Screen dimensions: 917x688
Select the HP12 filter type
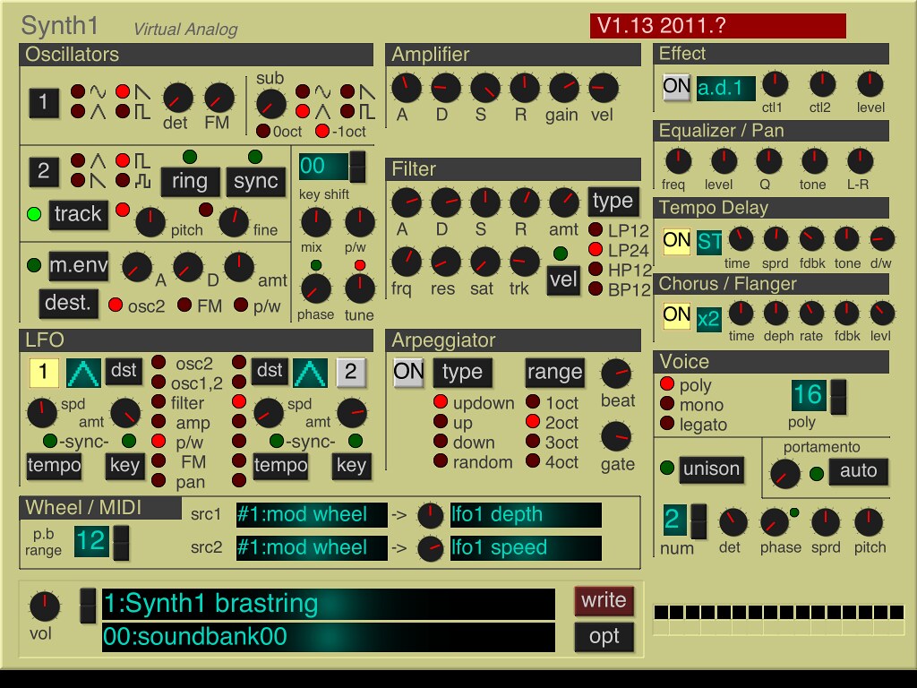pyautogui.click(x=596, y=269)
